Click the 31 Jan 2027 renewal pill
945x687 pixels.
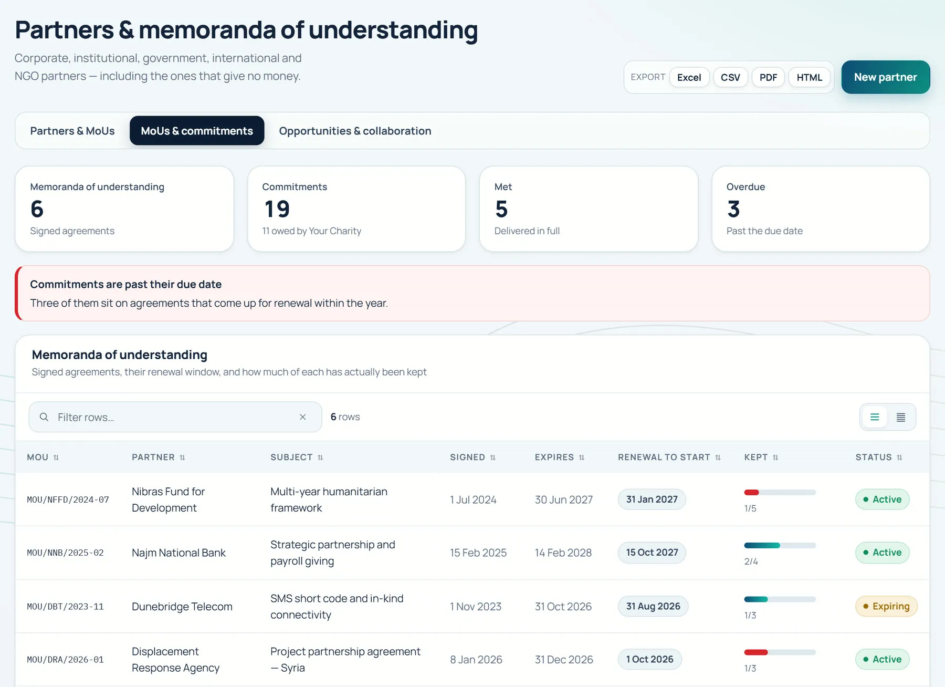(652, 499)
